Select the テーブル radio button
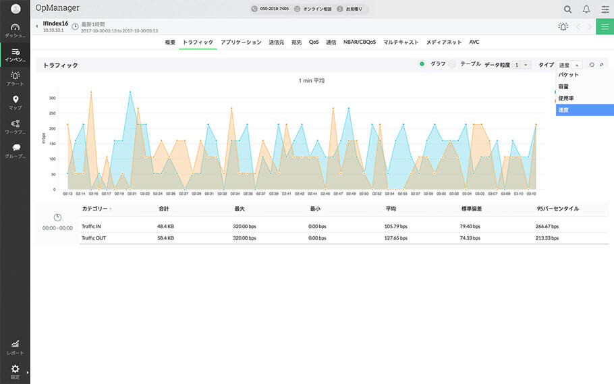This screenshot has width=614, height=384. [x=453, y=64]
